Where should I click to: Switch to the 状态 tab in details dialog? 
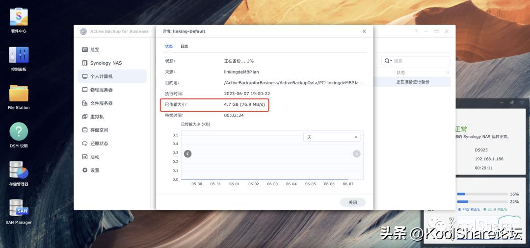[x=169, y=47]
